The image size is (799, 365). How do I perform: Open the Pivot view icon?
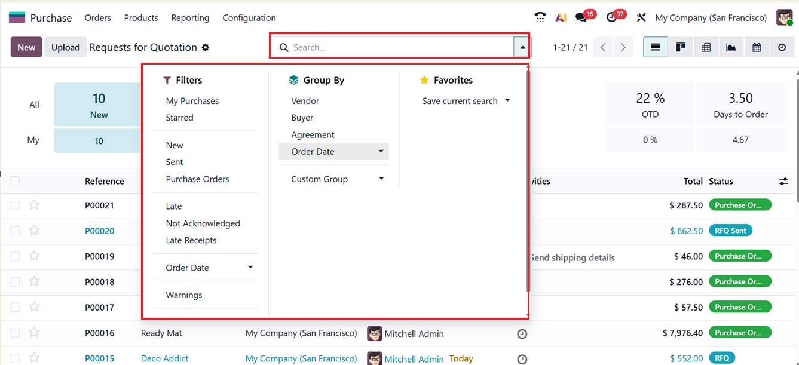(x=706, y=47)
